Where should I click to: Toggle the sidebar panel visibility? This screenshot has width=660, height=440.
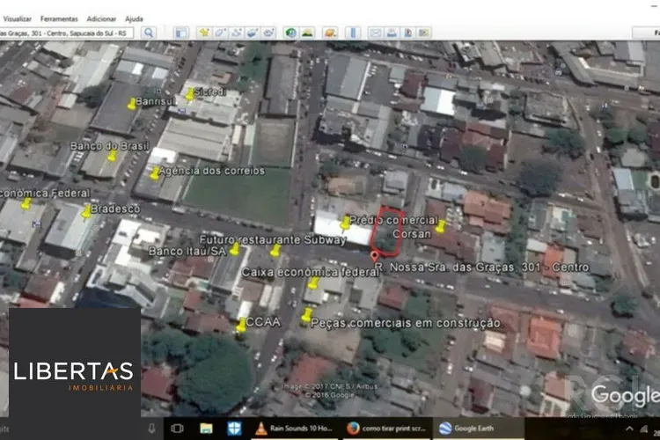click(x=181, y=33)
